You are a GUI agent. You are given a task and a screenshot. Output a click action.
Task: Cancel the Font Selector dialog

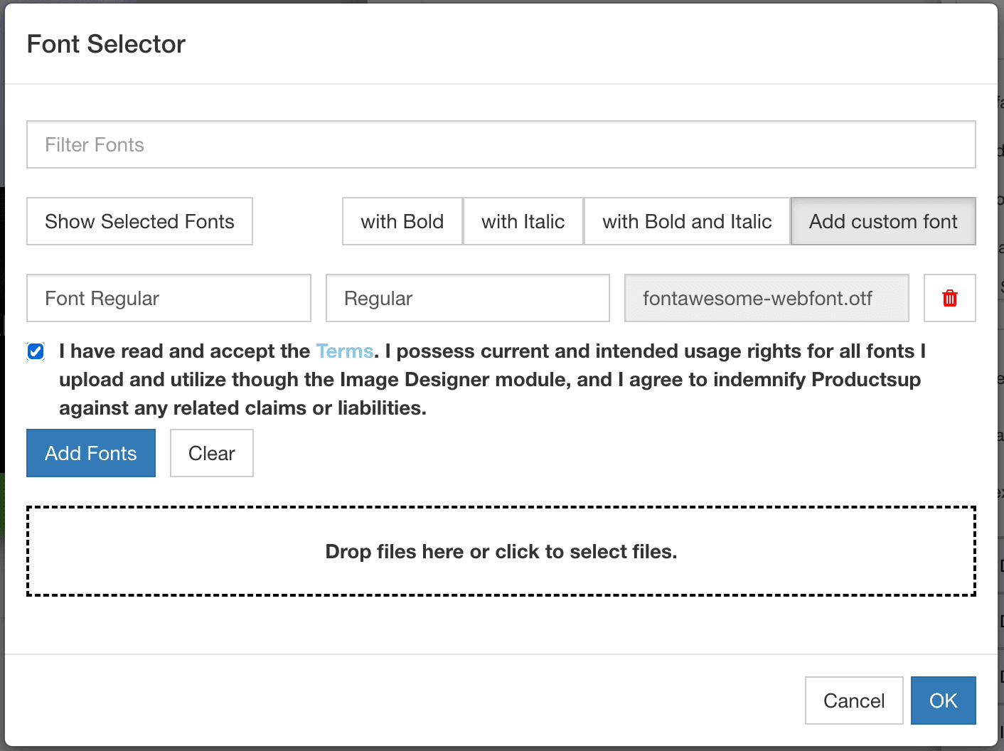[x=853, y=701]
